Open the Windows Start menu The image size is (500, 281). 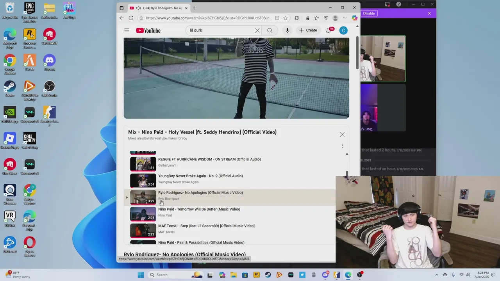141,275
